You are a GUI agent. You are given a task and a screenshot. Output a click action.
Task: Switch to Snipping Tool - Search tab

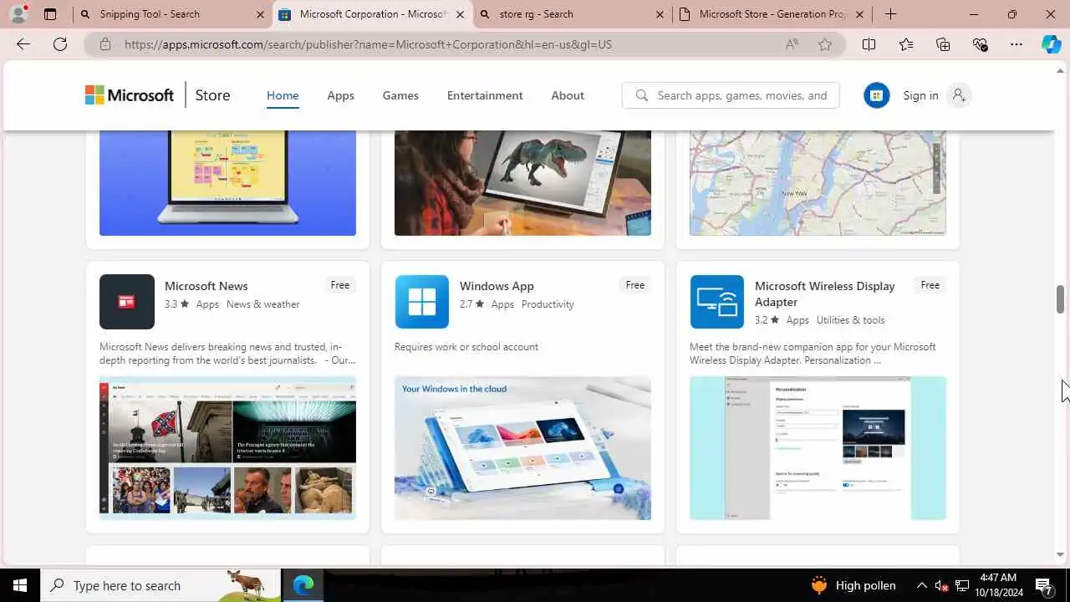click(x=172, y=14)
